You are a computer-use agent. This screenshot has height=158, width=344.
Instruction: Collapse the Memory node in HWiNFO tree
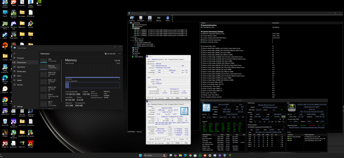(x=132, y=28)
